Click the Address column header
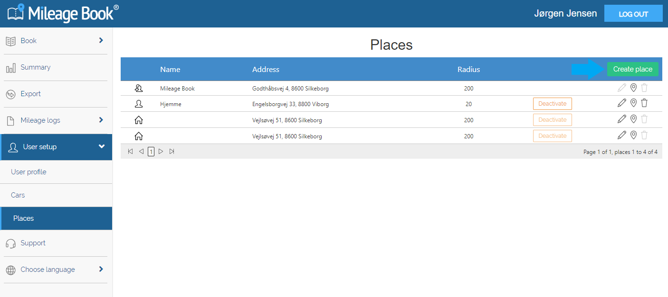 tap(266, 69)
